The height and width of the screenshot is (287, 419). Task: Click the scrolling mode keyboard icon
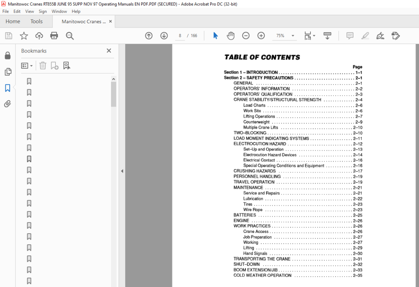point(327,36)
